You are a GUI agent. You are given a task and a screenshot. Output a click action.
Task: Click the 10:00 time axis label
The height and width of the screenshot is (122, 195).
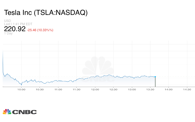pyautogui.click(x=21, y=89)
